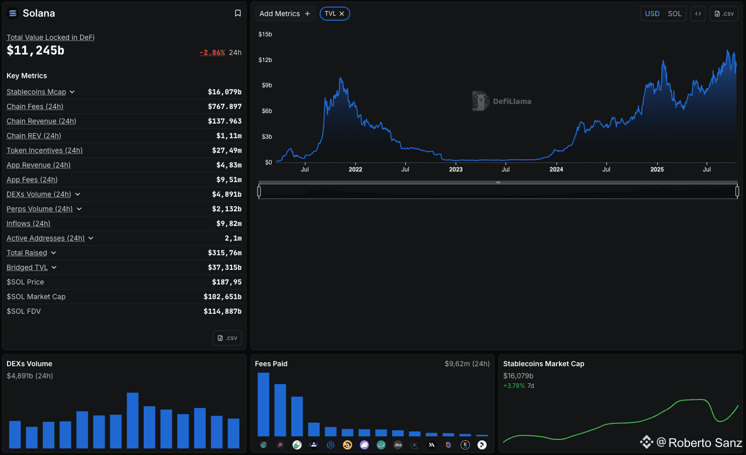Viewport: 746px width, 455px height.
Task: Click the Solana logo icon
Action: 13,14
